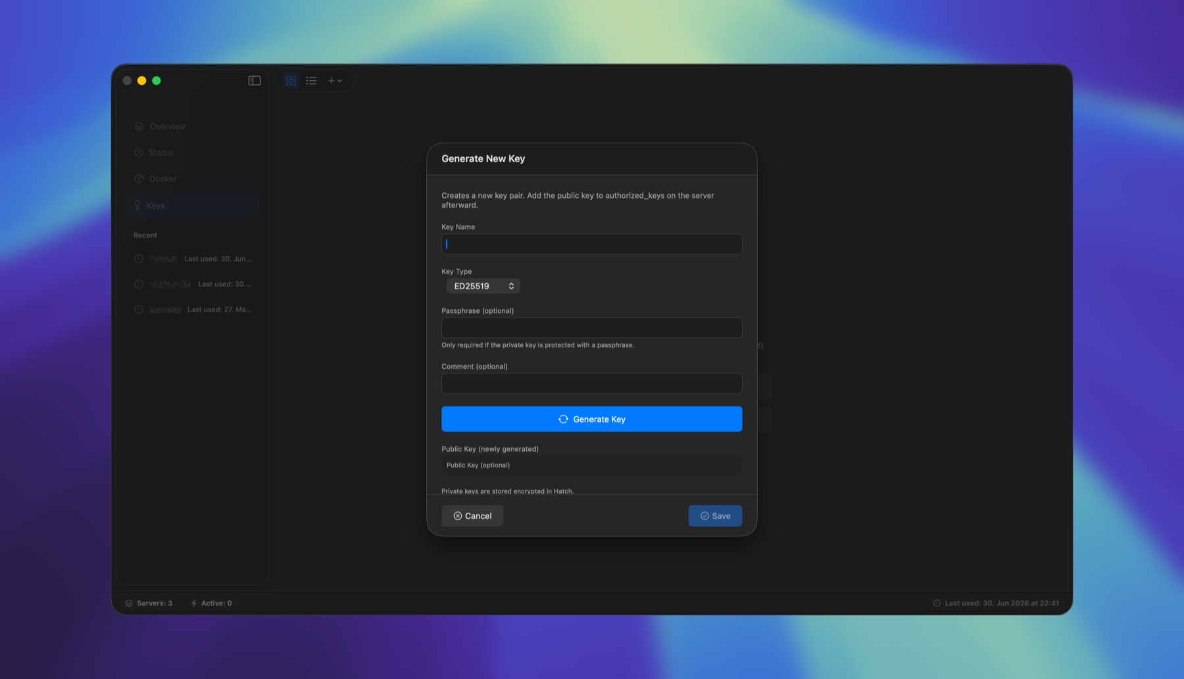The height and width of the screenshot is (679, 1184).
Task: Open the Status section
Action: [192, 152]
